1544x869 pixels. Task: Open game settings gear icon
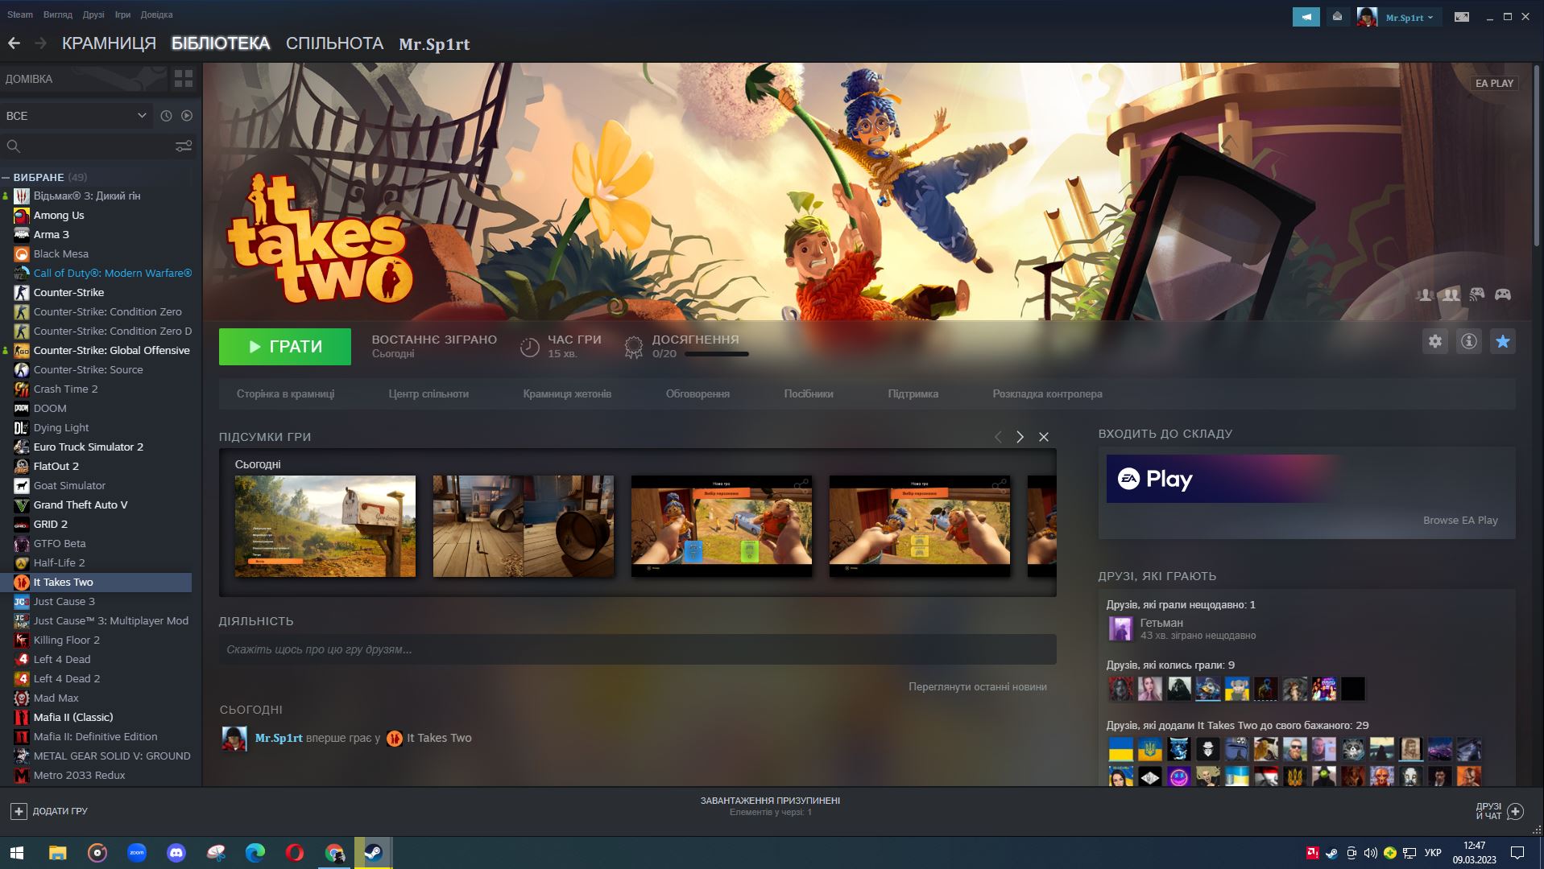pos(1434,341)
